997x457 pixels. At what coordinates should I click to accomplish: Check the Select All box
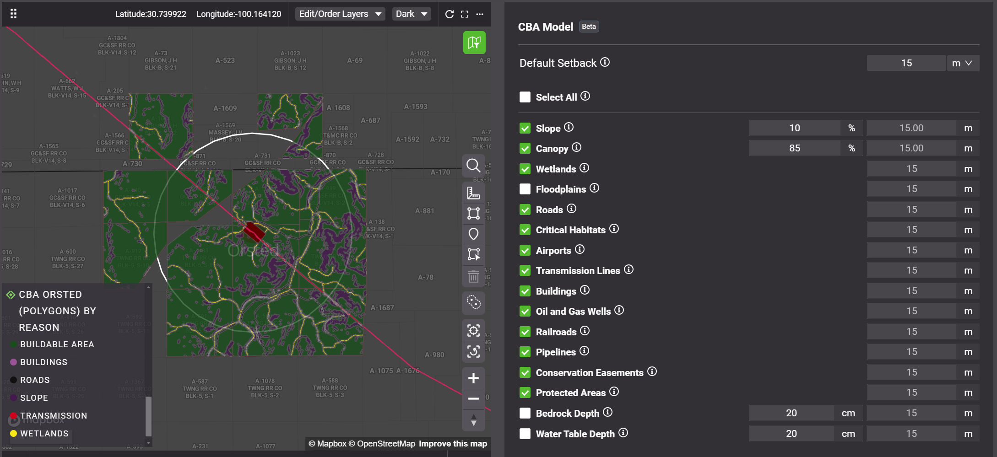pyautogui.click(x=525, y=97)
